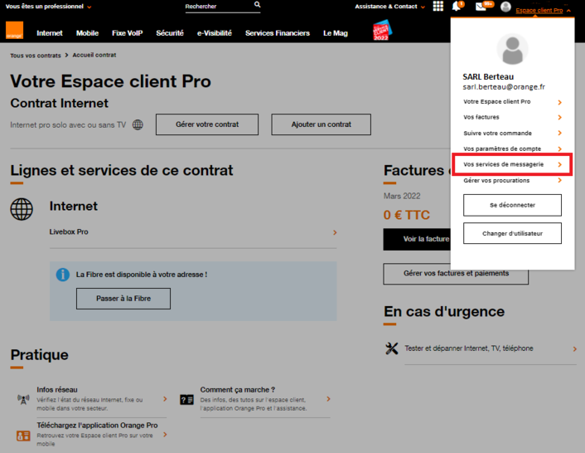Screen dimensions: 585x453
Task: Open the mail envelope icon
Action: [481, 7]
